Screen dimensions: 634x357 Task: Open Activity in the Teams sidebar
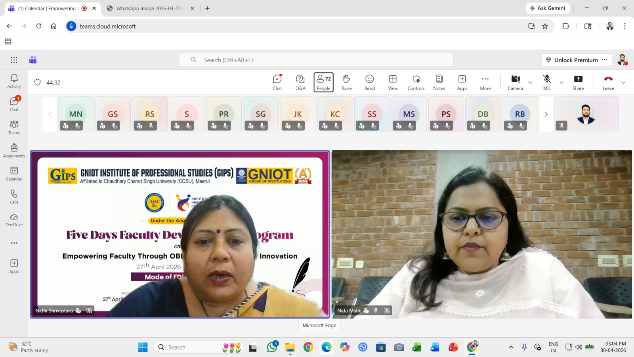click(x=14, y=81)
